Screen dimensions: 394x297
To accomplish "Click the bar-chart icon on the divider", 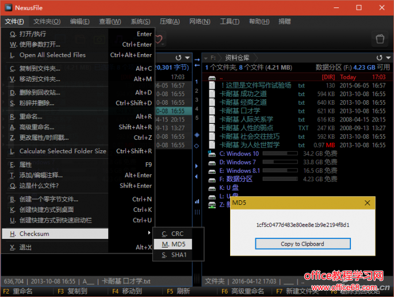I will pyautogui.click(x=197, y=201).
